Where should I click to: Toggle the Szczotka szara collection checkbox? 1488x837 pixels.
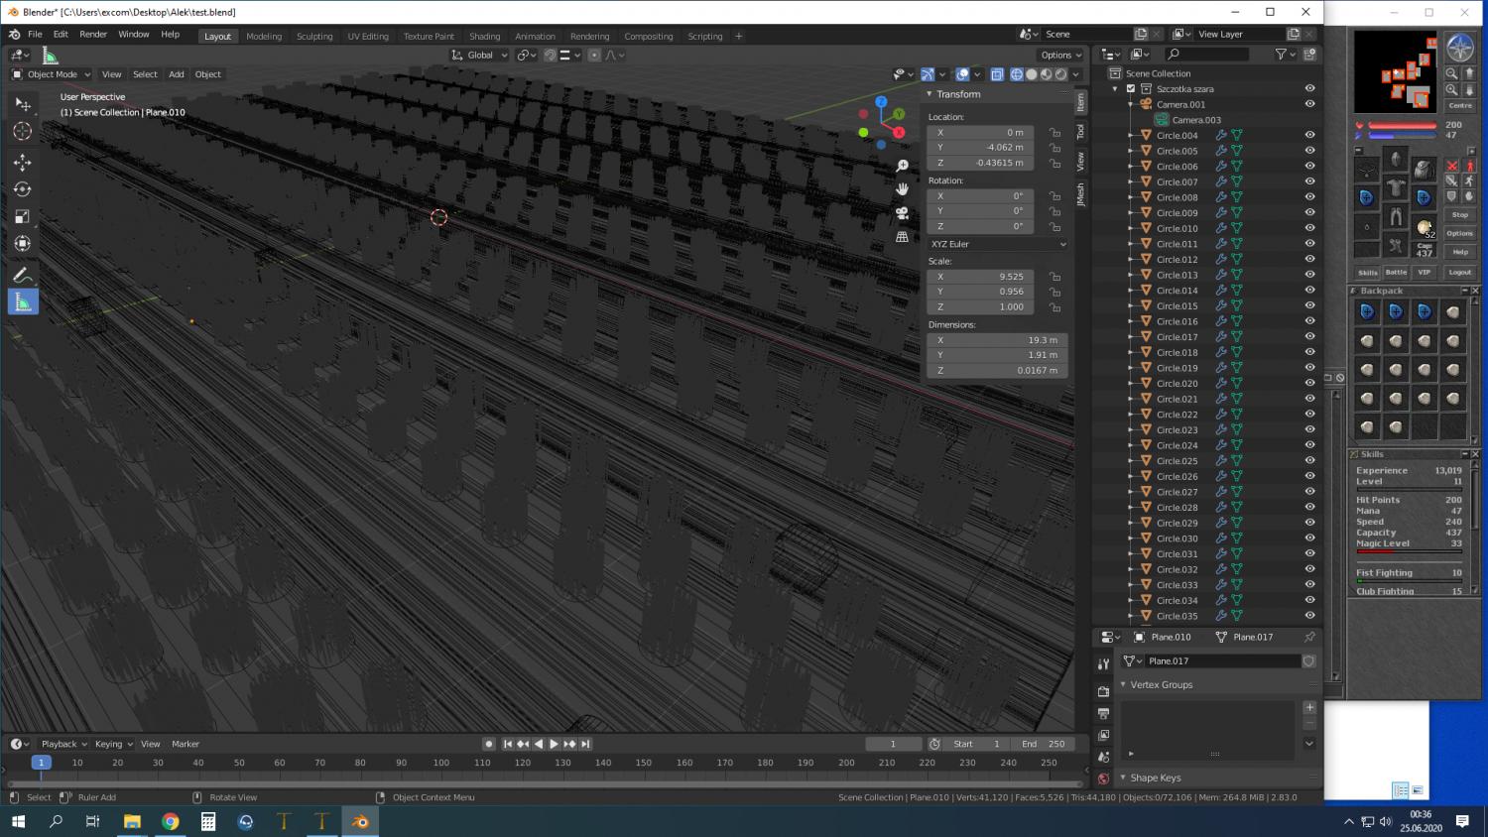(x=1130, y=88)
